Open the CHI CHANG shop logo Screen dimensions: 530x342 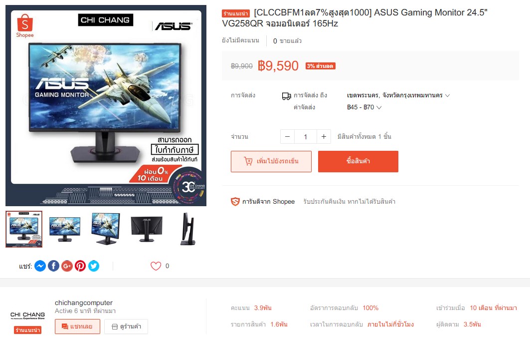[x=27, y=316]
